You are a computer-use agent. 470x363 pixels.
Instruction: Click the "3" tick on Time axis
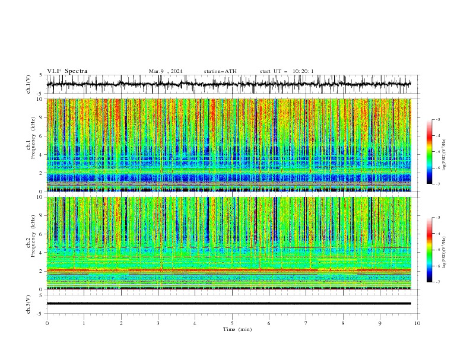[158, 323]
